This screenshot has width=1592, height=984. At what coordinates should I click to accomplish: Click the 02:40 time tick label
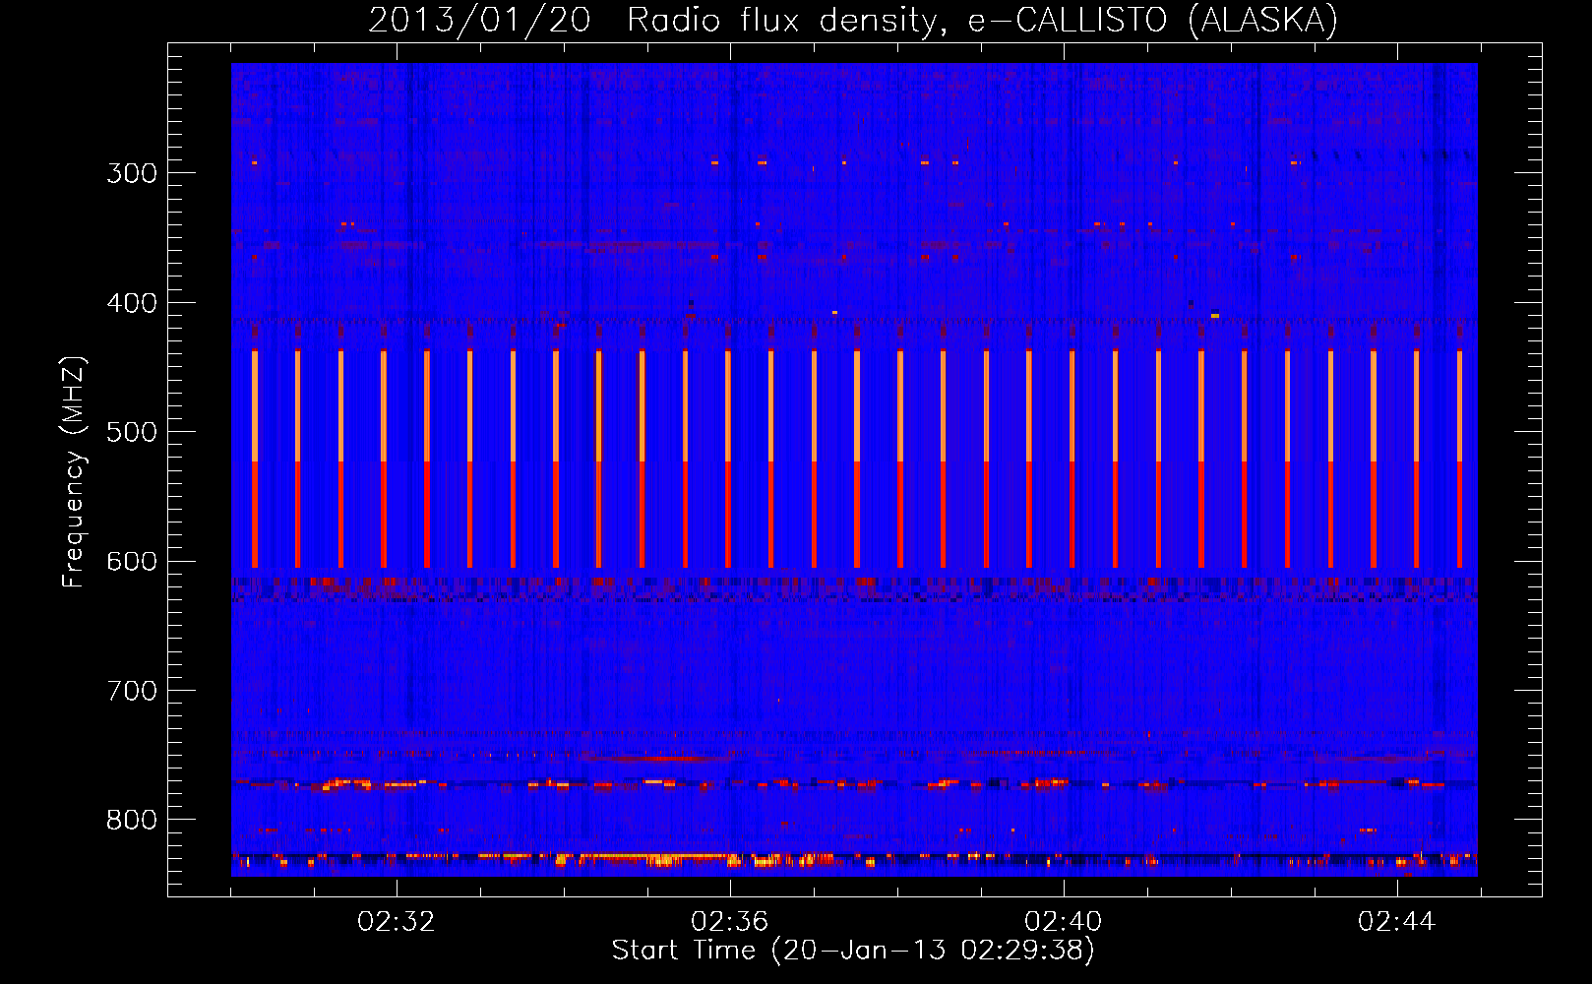pyautogui.click(x=1064, y=922)
